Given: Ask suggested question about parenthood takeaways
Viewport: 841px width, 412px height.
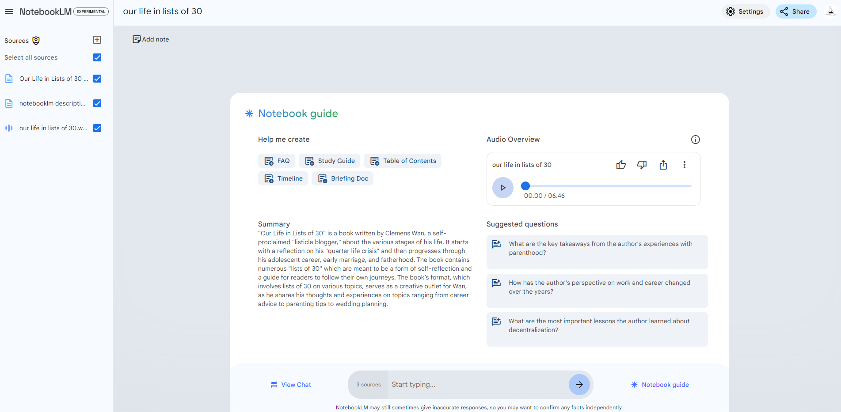Looking at the screenshot, I should click(x=597, y=252).
